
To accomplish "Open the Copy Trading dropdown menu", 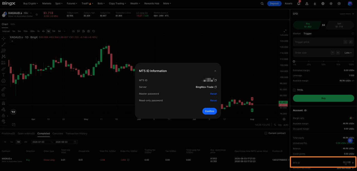I will pyautogui.click(x=117, y=4).
